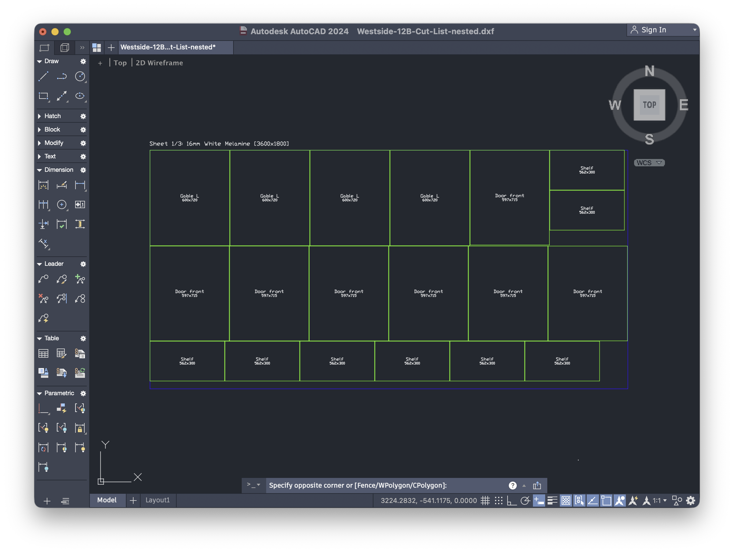734x553 pixels.
Task: Toggle ortho mode in status bar
Action: click(512, 501)
